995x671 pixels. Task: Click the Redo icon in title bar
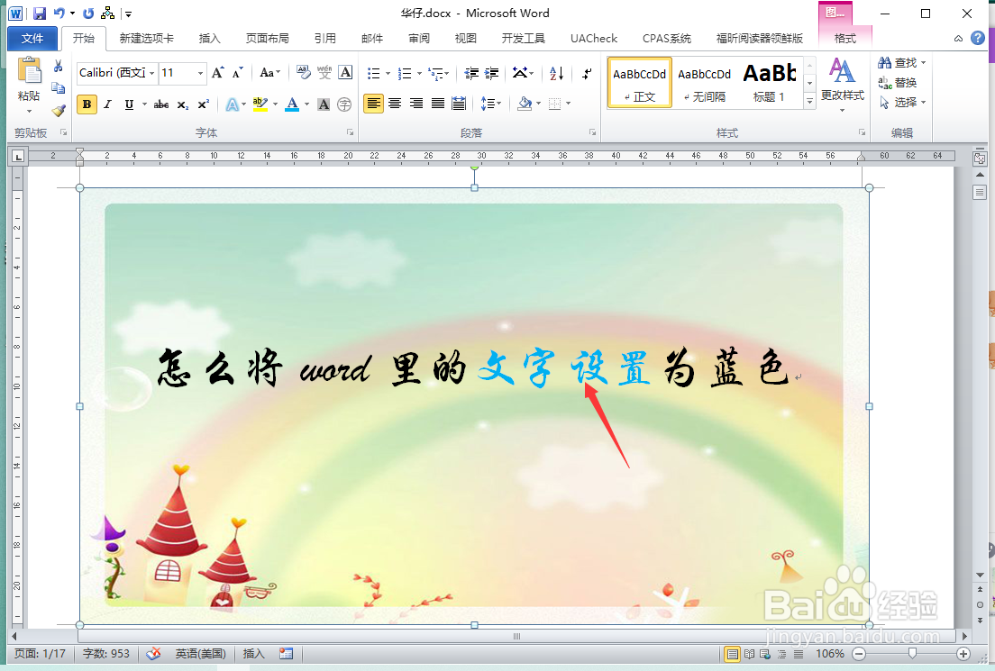click(89, 14)
